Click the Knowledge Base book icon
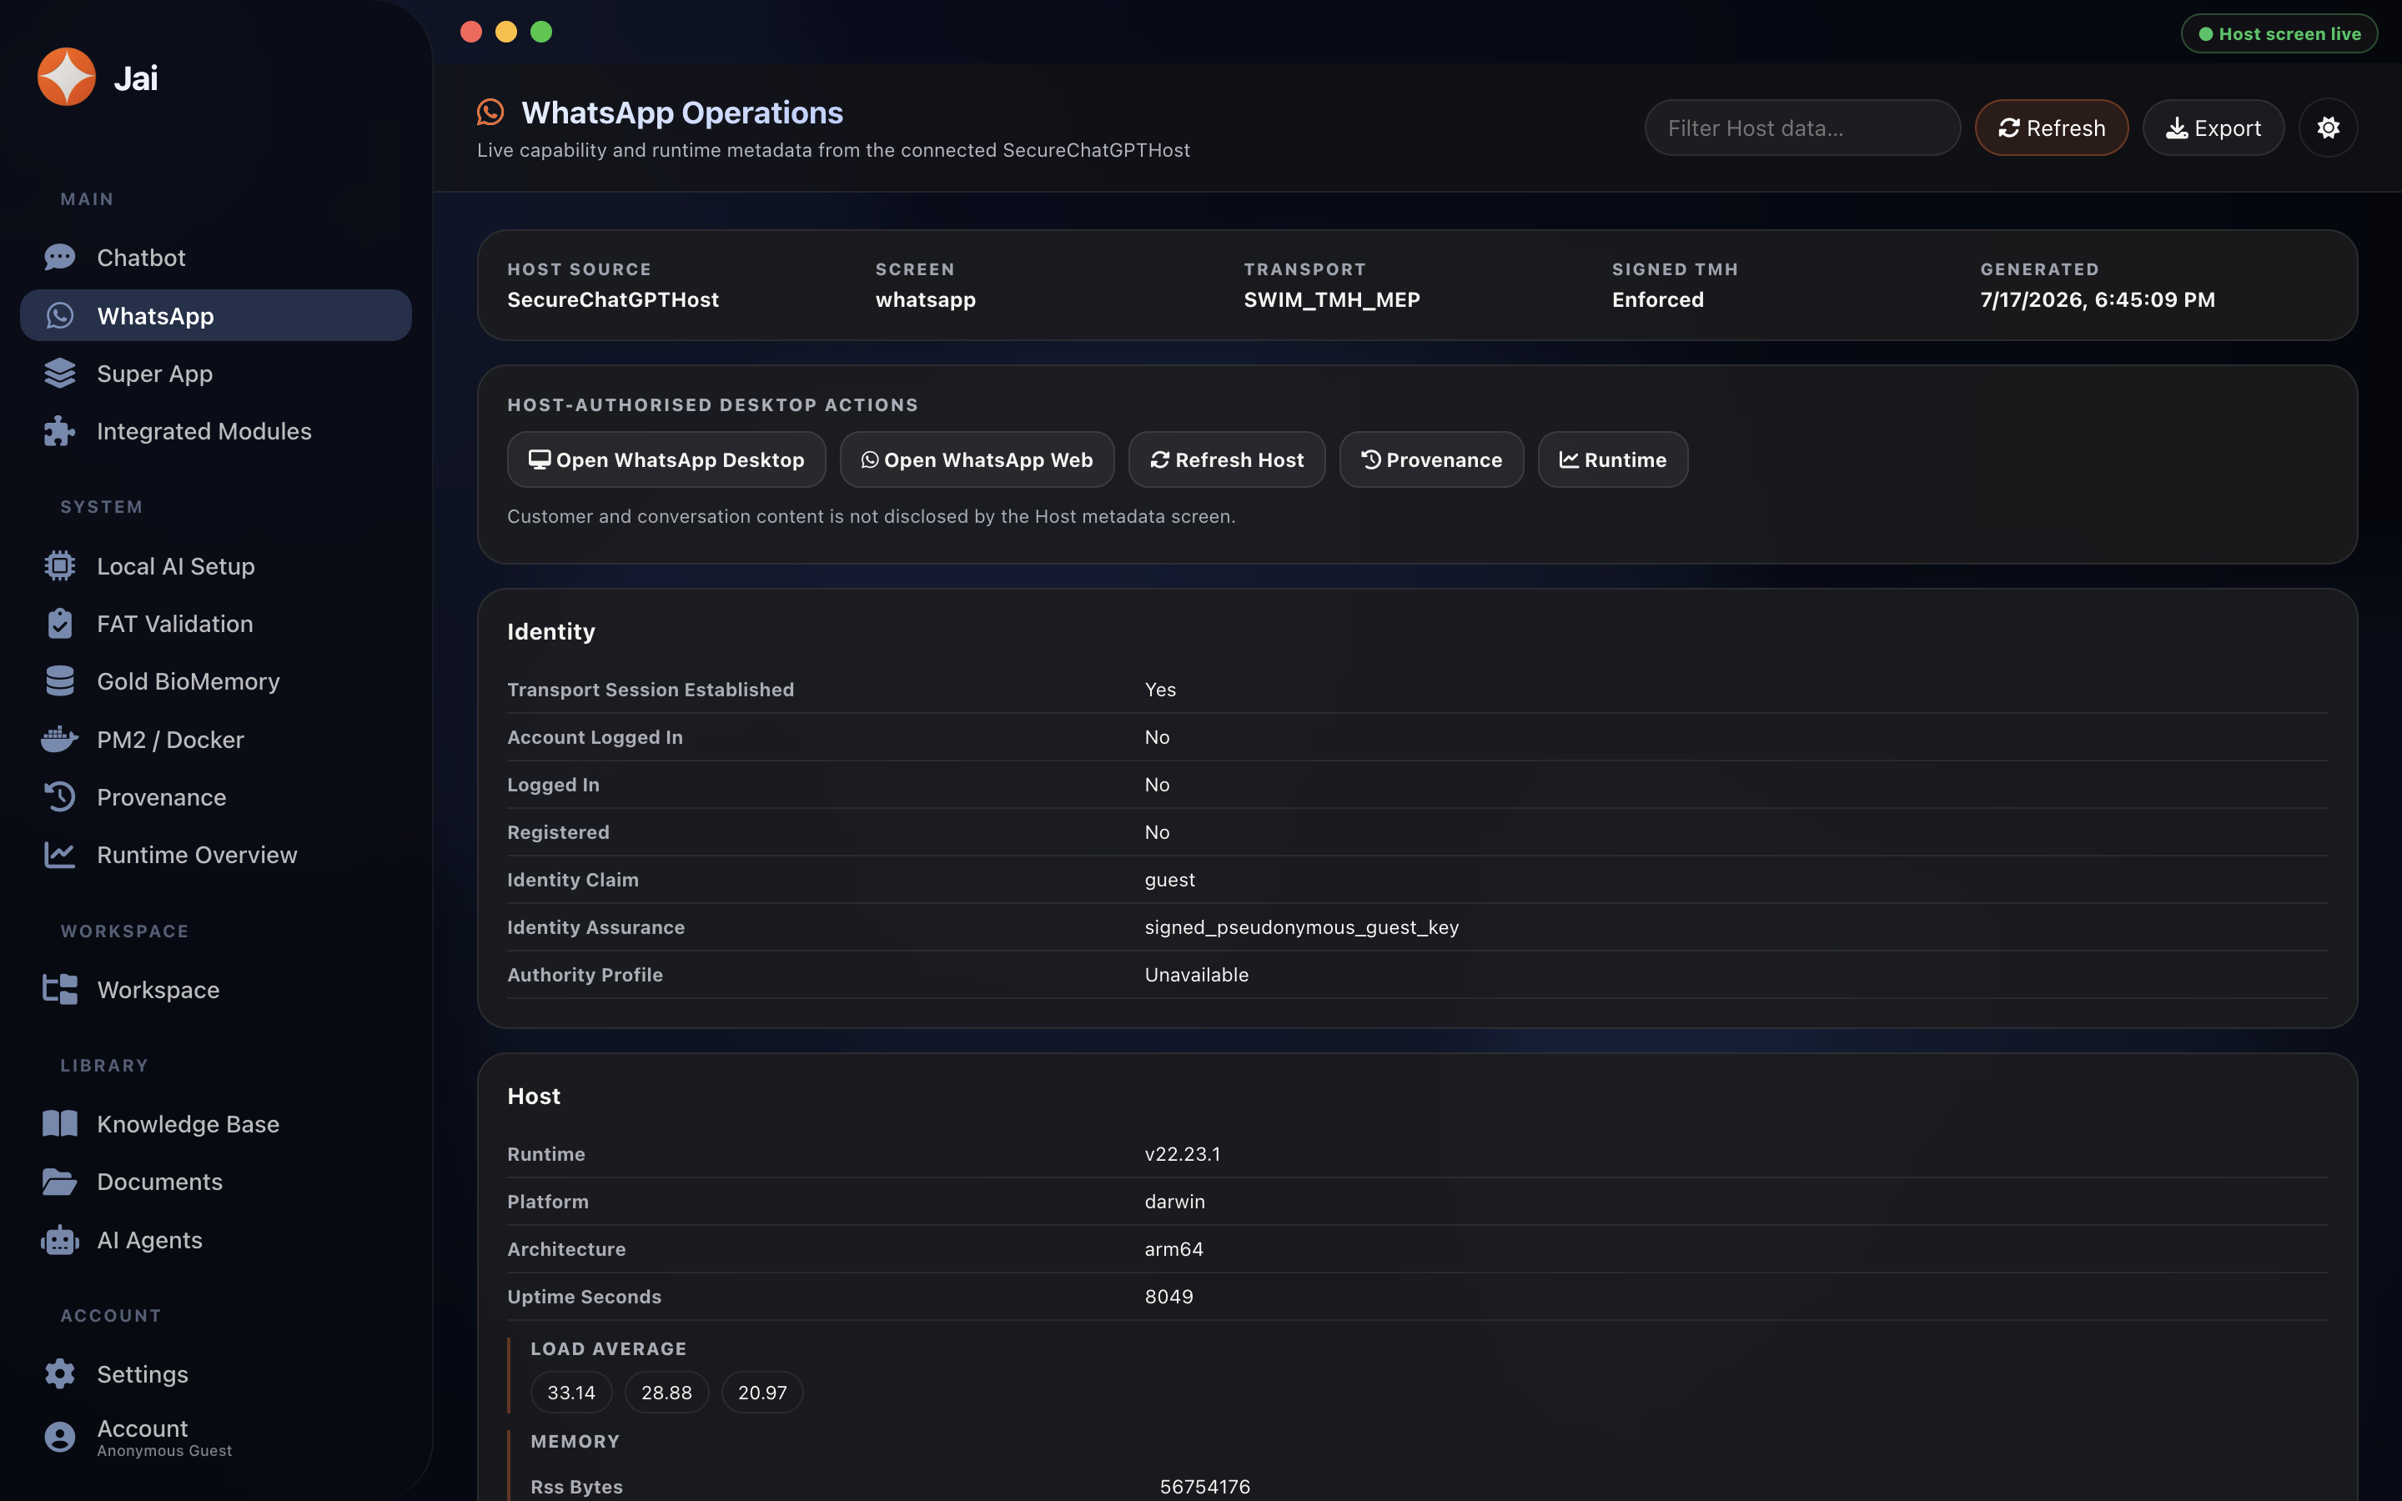This screenshot has height=1501, width=2402. coord(59,1124)
